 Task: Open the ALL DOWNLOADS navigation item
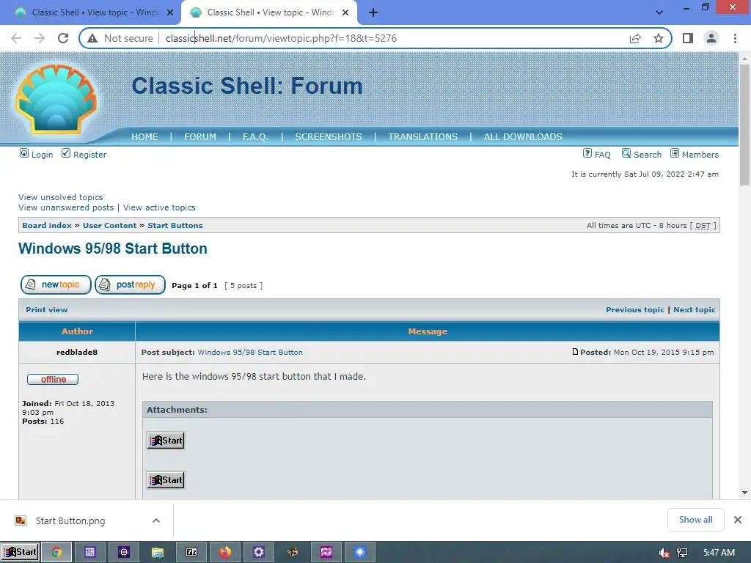pos(523,137)
